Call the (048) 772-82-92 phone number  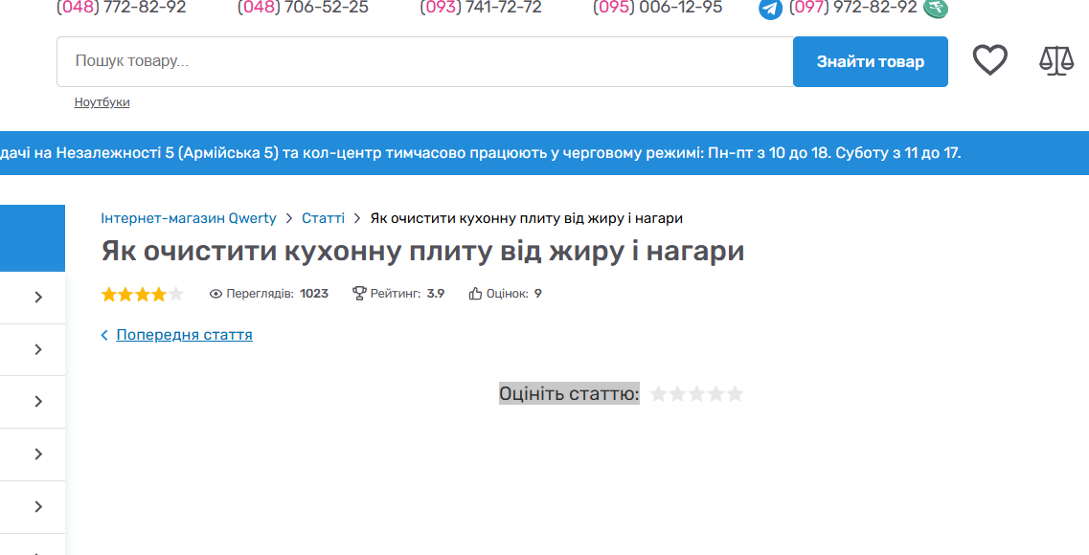pos(122,8)
